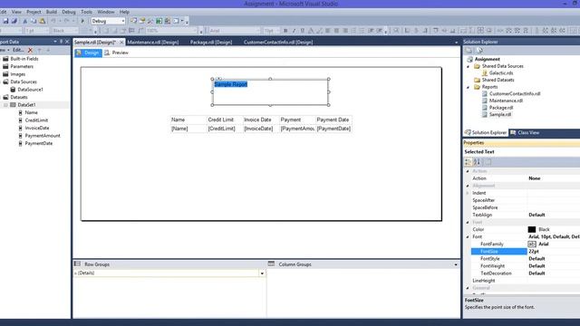Click the Cut scissors icon
The height and width of the screenshot is (326, 580).
point(25,21)
